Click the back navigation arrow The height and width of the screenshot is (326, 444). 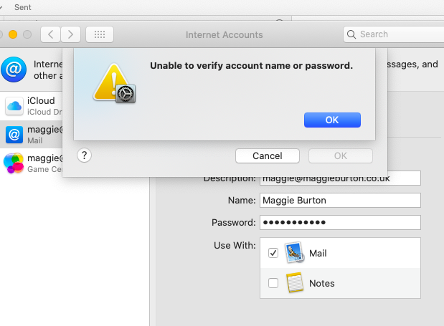tap(50, 34)
